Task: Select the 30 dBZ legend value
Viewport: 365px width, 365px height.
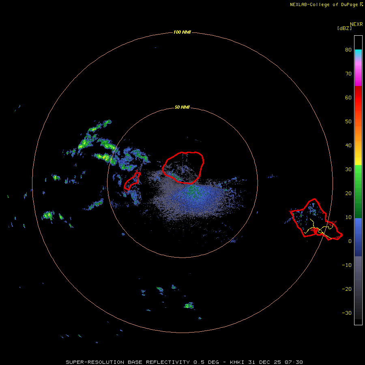Action: point(348,170)
